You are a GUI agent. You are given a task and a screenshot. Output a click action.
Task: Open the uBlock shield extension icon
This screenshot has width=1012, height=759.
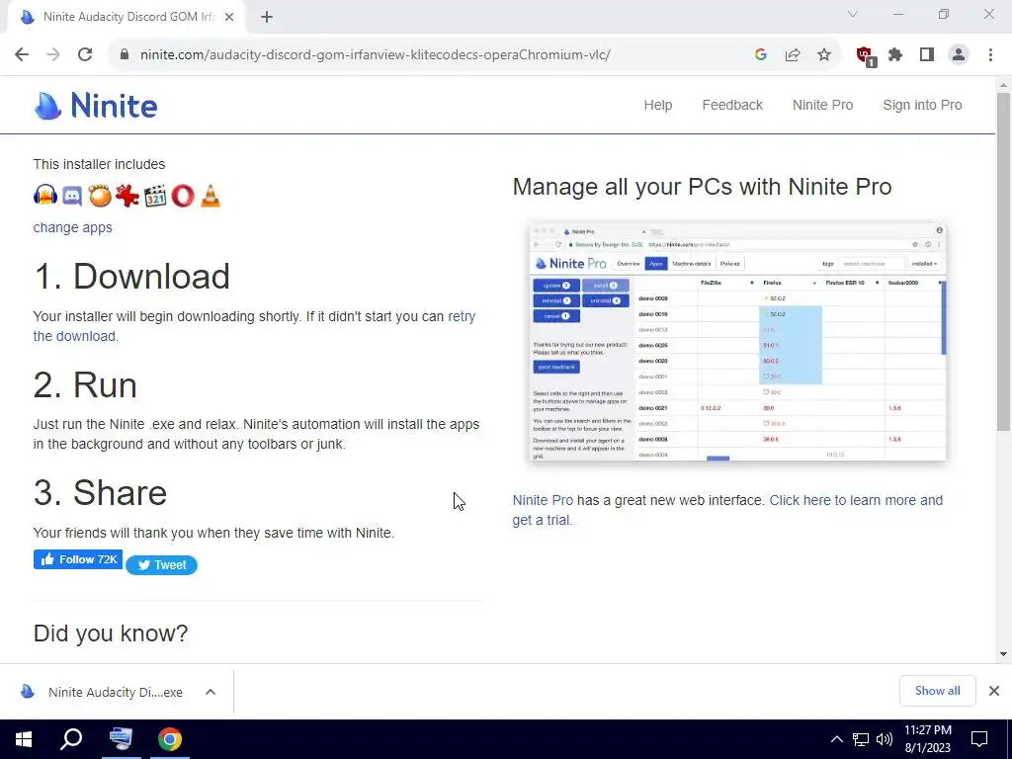[865, 56]
